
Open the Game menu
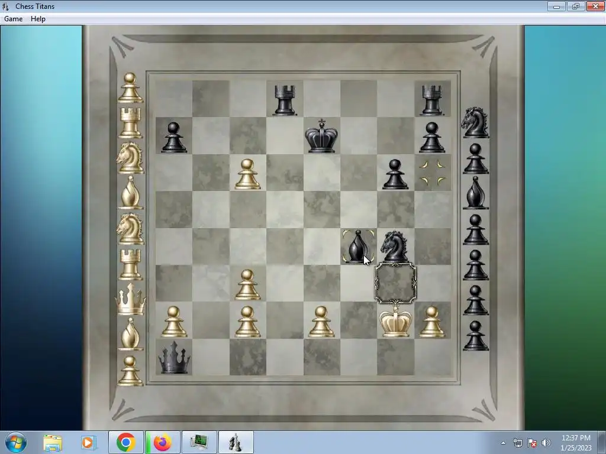pyautogui.click(x=13, y=18)
